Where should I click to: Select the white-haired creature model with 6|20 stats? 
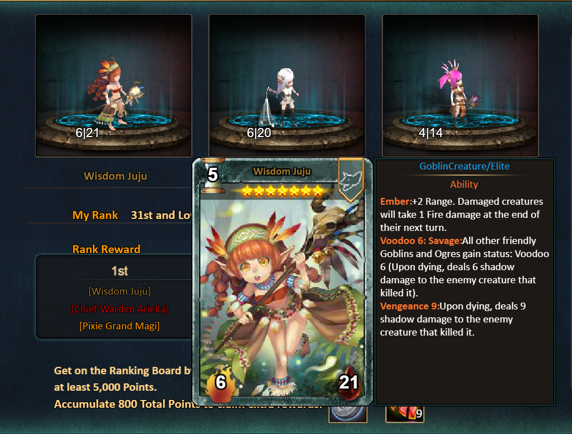tap(287, 86)
